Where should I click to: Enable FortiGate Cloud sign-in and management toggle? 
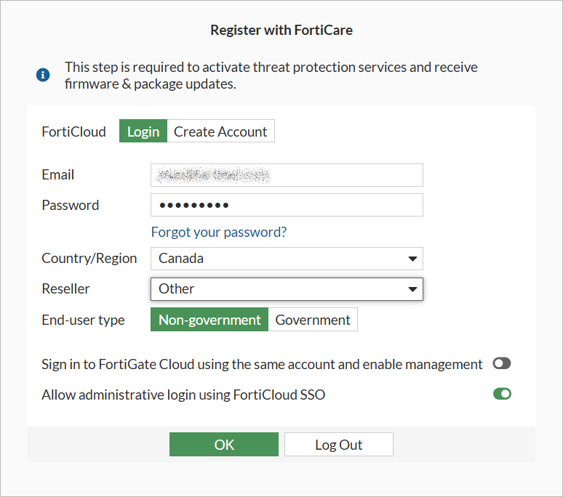(502, 364)
